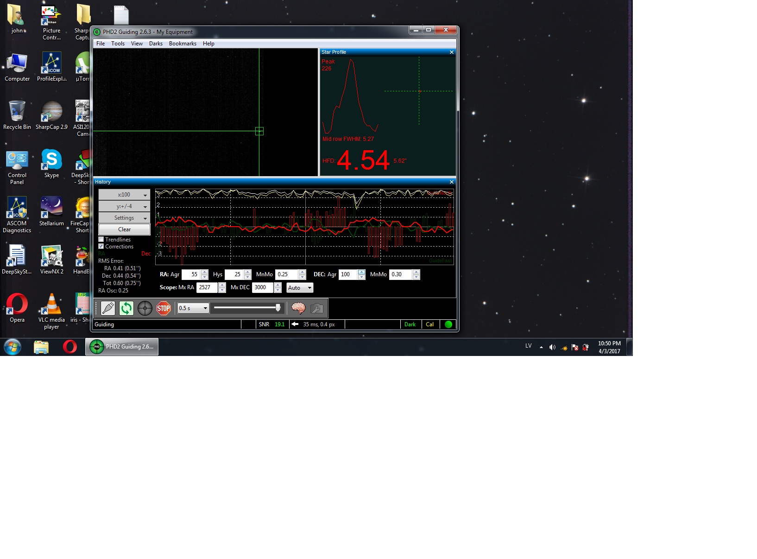Open the Picture Control desktop shortcut

pyautogui.click(x=51, y=23)
